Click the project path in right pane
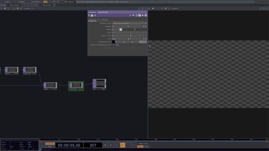The width and height of the screenshot is (269, 151). pos(175,8)
